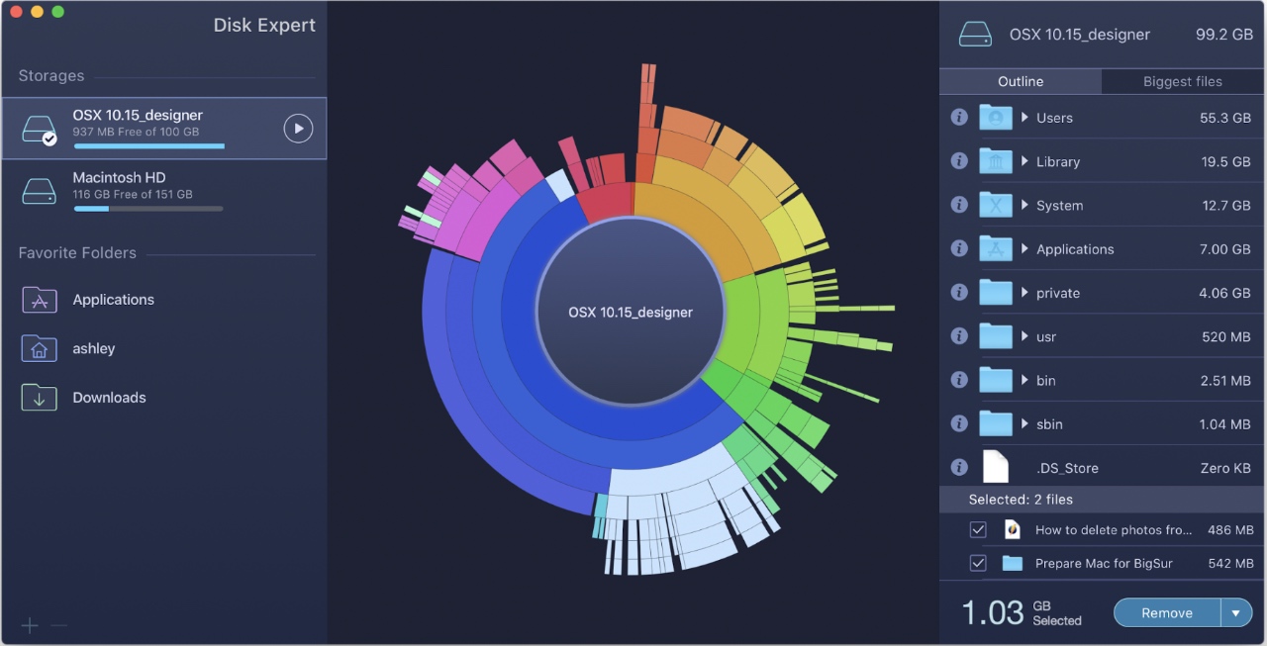
Task: Open the Applications favorite folder icon
Action: click(40, 300)
